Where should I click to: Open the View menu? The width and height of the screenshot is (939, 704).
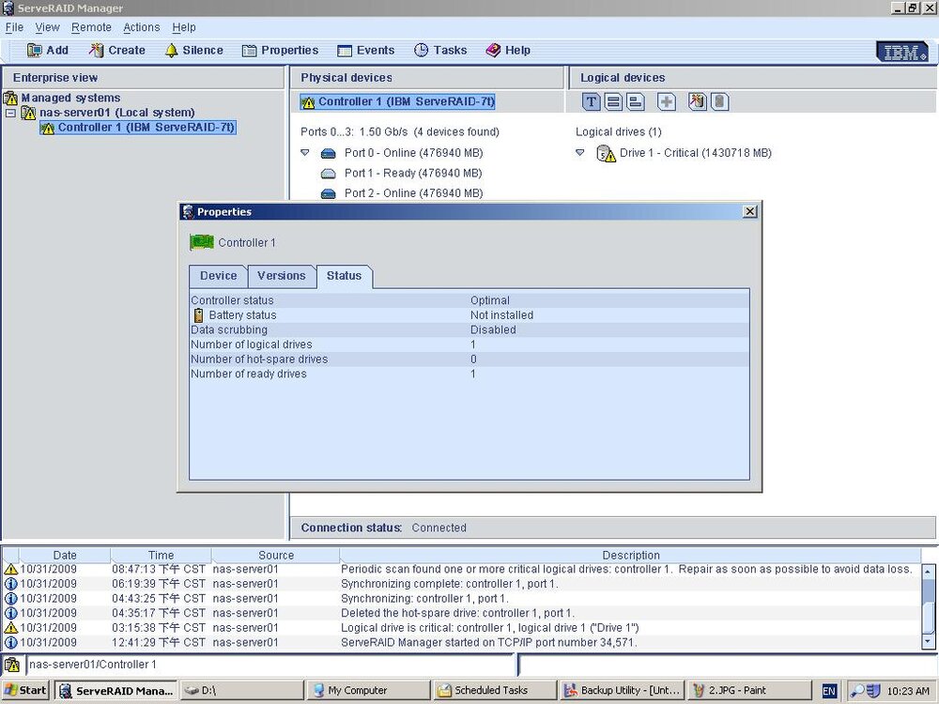47,27
